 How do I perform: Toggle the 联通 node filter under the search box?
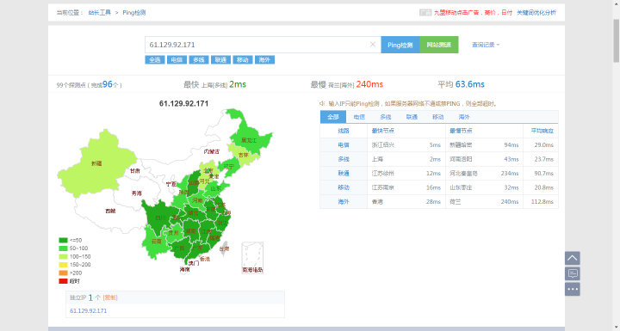[220, 59]
